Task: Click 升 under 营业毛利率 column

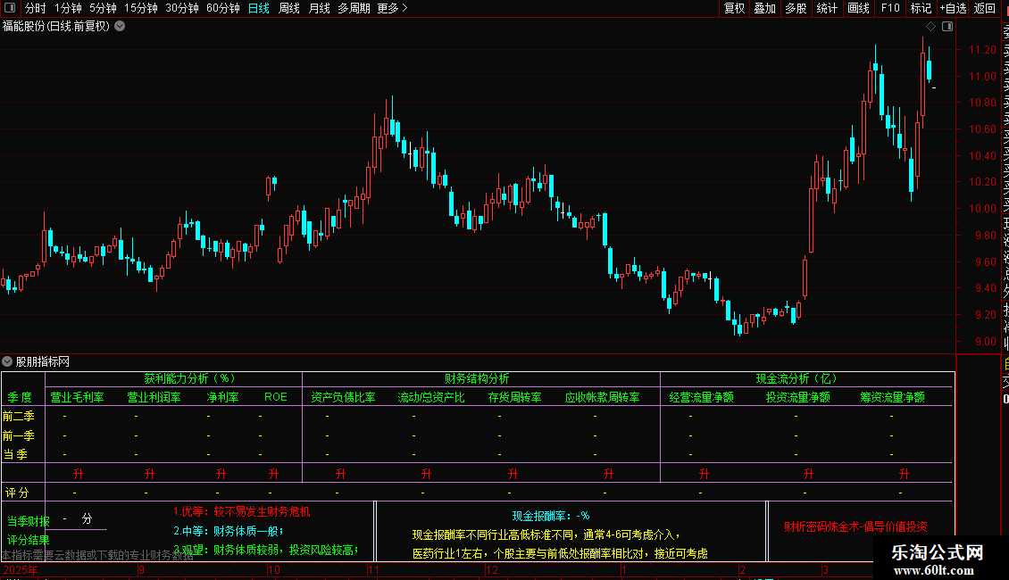Action: pyautogui.click(x=79, y=474)
